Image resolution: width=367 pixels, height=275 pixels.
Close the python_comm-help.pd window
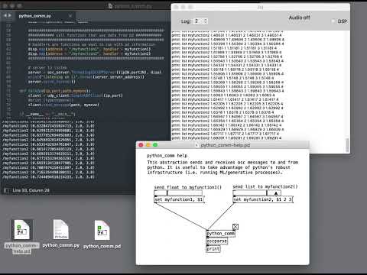point(141,145)
